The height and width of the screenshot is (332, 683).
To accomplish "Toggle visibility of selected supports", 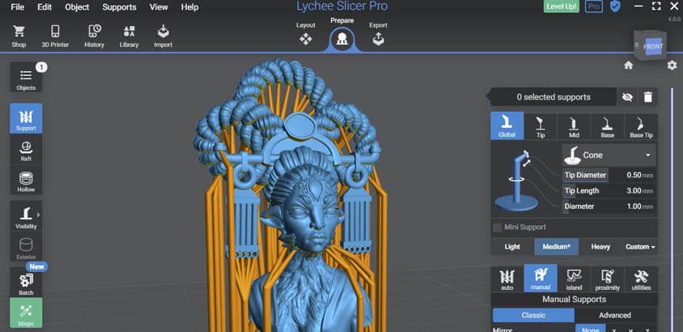I will [x=627, y=97].
